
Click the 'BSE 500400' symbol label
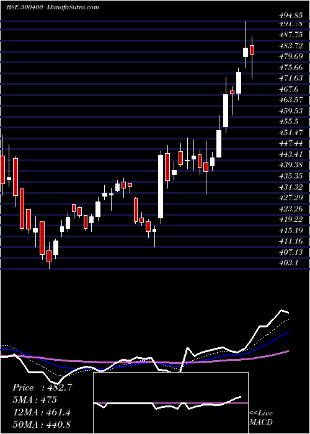24,7
